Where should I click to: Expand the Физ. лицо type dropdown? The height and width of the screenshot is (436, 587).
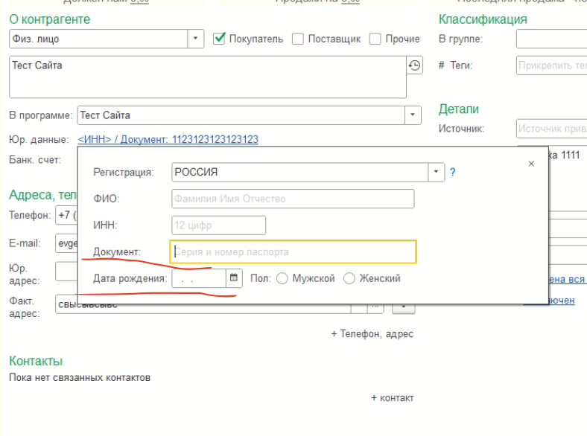196,39
